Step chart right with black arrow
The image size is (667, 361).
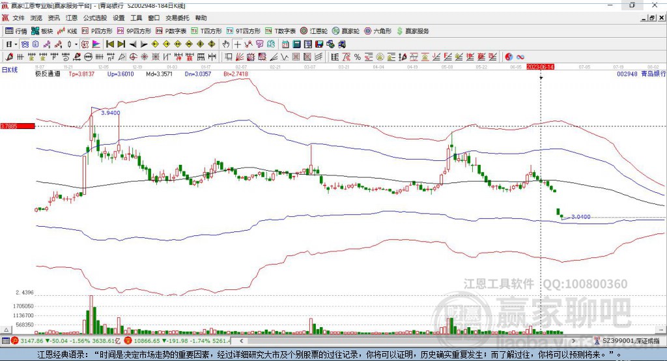coord(144,44)
